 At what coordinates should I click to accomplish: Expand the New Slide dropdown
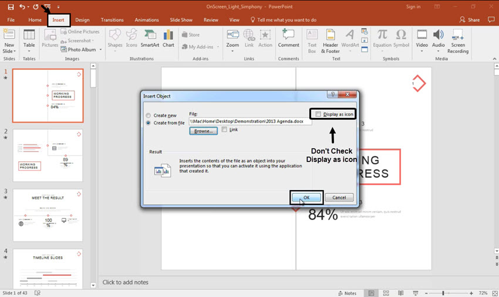(9, 51)
